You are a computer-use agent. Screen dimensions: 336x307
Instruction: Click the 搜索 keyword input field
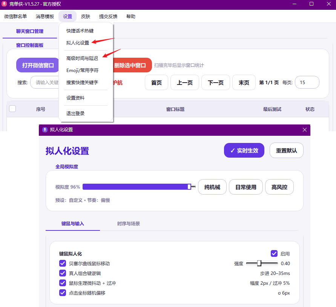click(x=44, y=82)
